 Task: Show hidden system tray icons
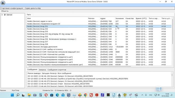pyautogui.click(x=142, y=95)
